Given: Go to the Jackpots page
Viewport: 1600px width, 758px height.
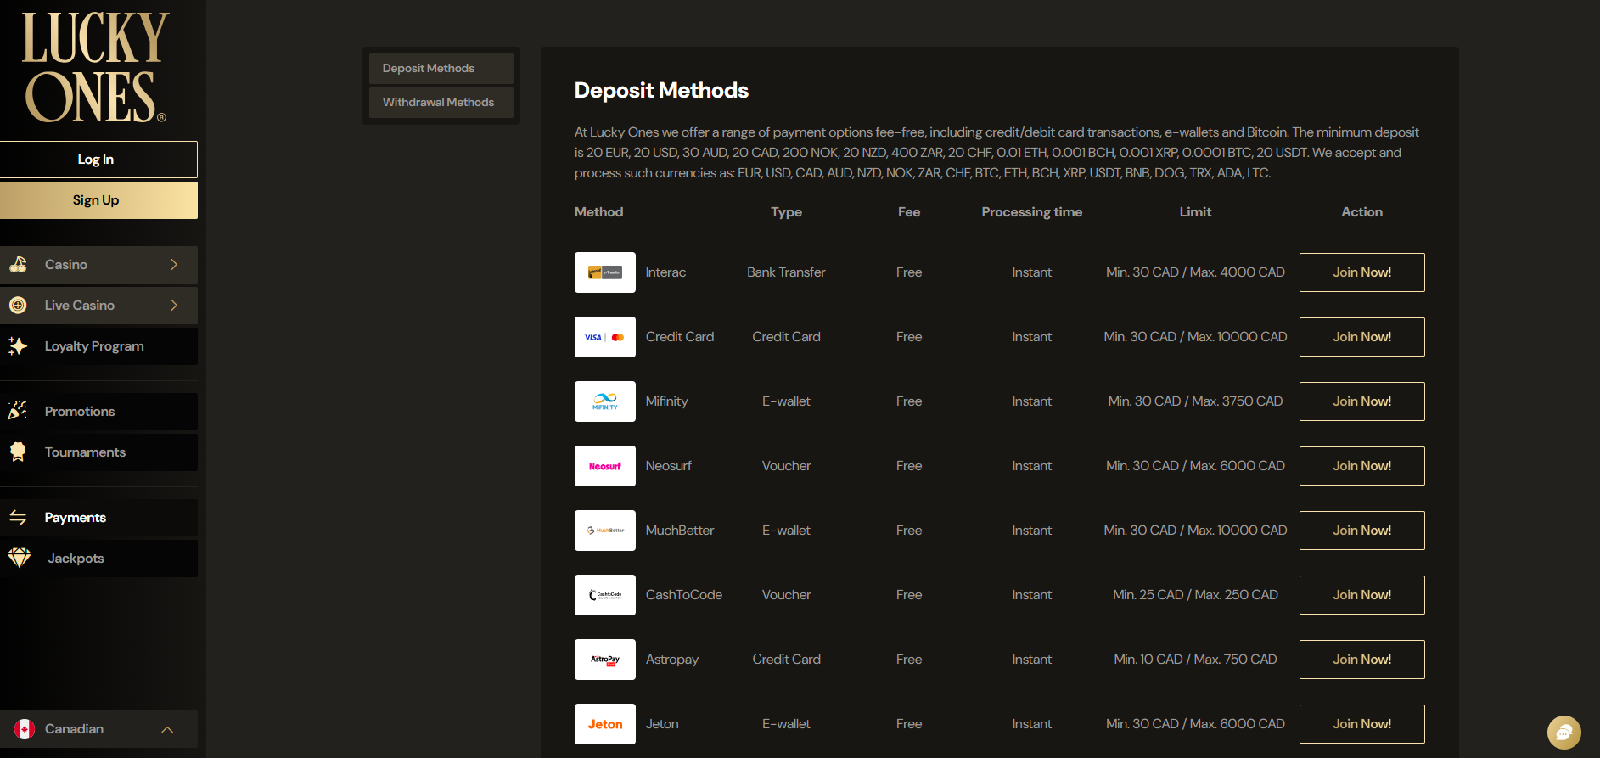Looking at the screenshot, I should point(98,559).
